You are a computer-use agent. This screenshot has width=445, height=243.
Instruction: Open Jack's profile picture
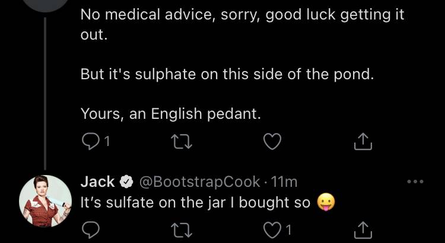tap(46, 201)
